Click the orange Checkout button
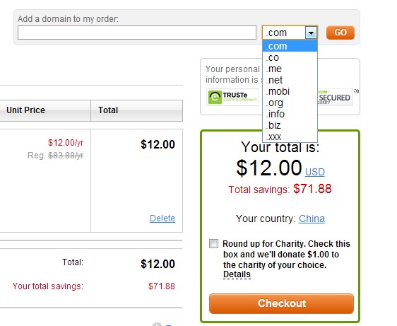397x326 pixels. click(x=281, y=303)
